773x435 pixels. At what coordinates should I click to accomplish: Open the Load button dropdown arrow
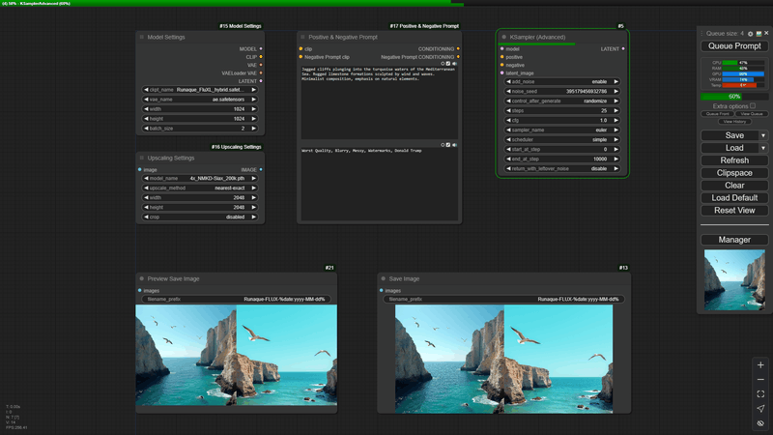point(763,148)
